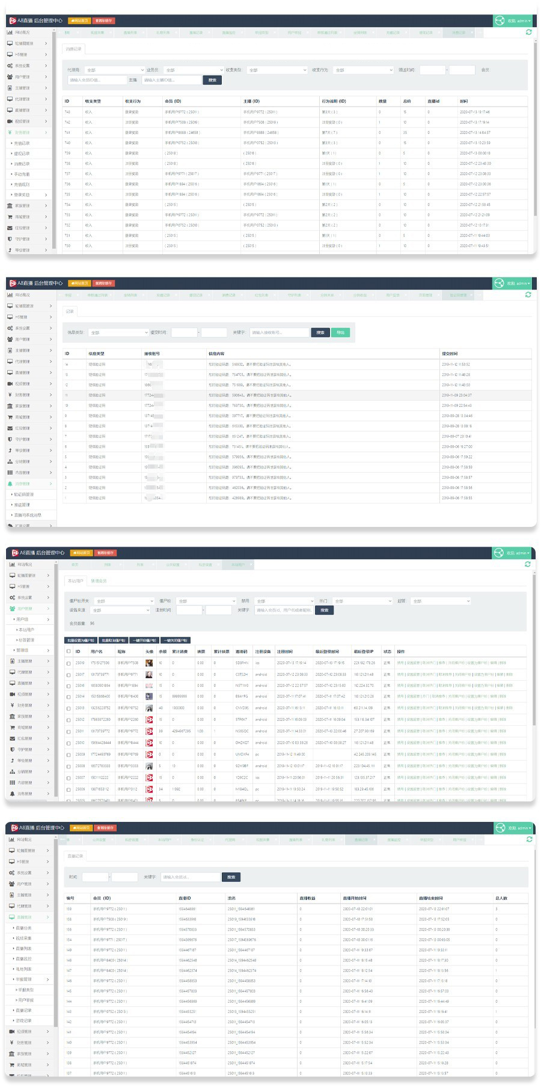Click 关键字 input on 直播记录 page

point(190,877)
